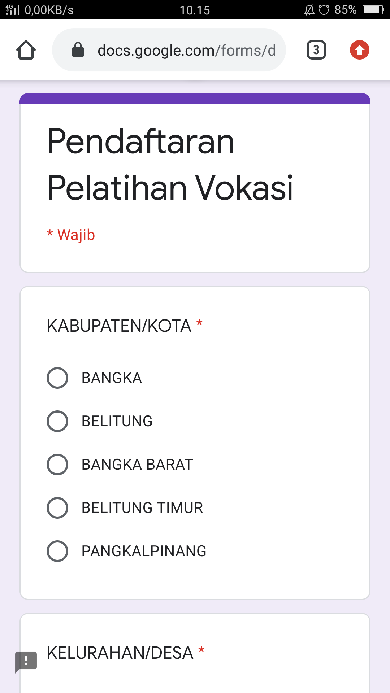
Task: Tap the battery icon in status bar
Action: coord(373,10)
